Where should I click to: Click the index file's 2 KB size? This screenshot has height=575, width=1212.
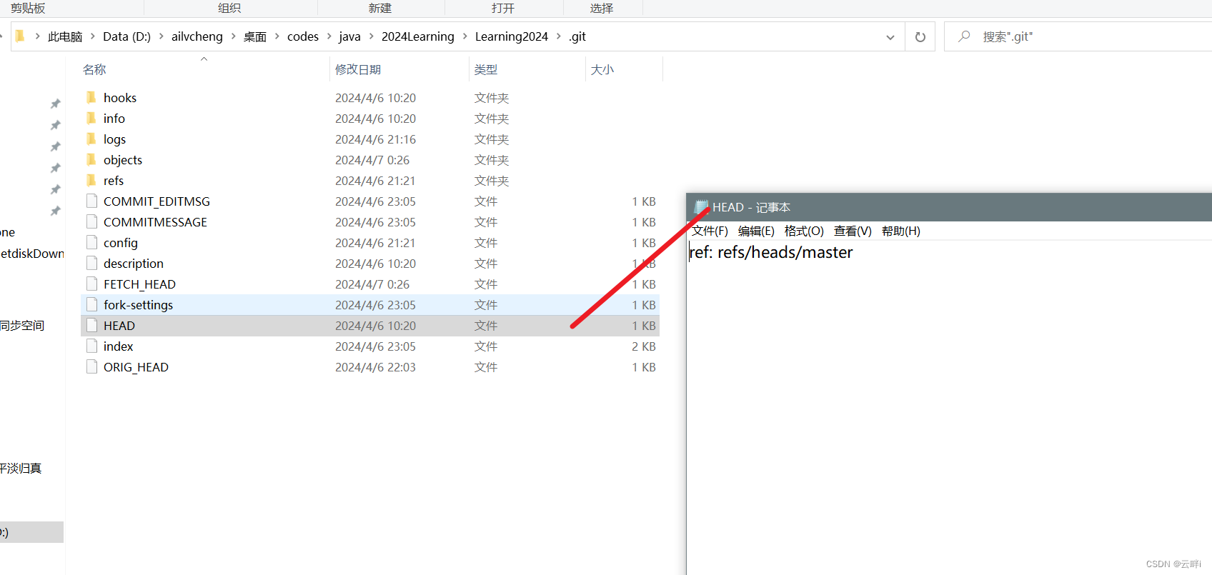pyautogui.click(x=644, y=346)
